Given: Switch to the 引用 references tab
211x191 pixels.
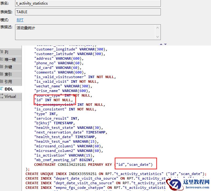Looking at the screenshot, I should tap(11, 82).
